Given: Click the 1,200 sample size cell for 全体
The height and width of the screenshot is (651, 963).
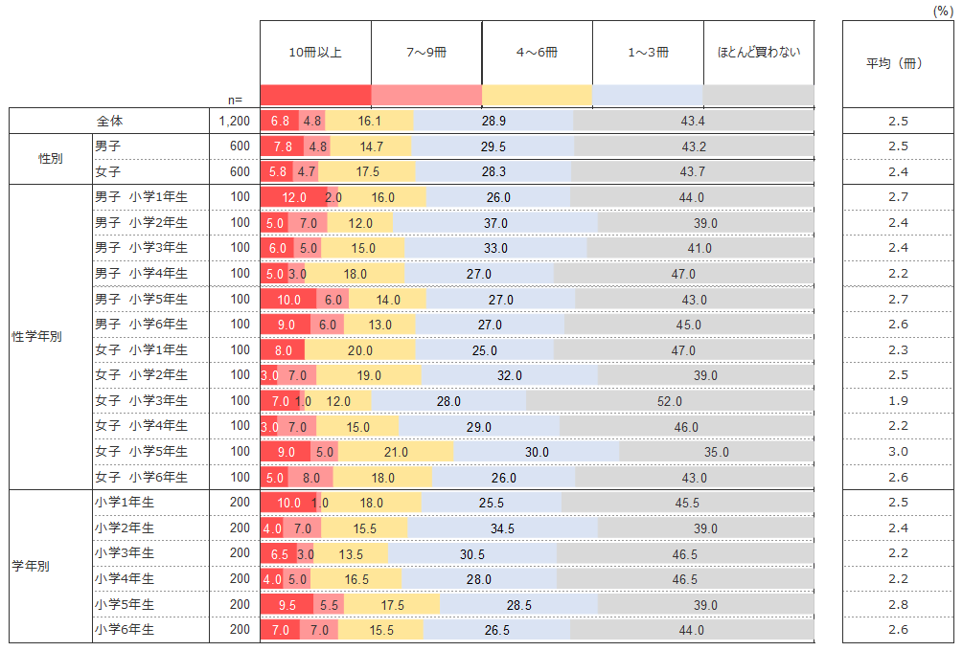Looking at the screenshot, I should [x=234, y=122].
